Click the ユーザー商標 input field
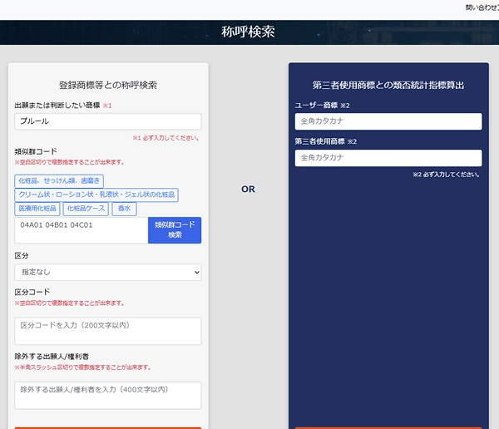Viewport: 499px width, 429px height. (x=388, y=121)
